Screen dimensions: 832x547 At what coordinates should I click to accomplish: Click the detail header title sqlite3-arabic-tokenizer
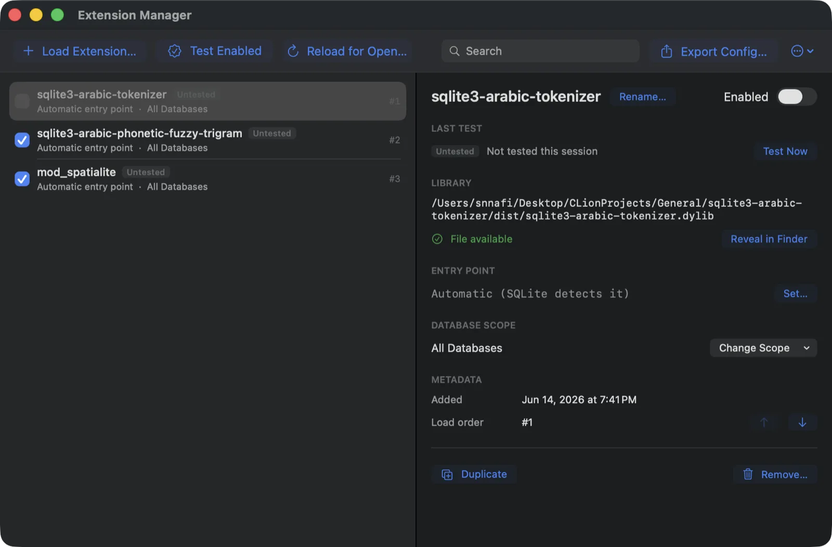point(515,97)
